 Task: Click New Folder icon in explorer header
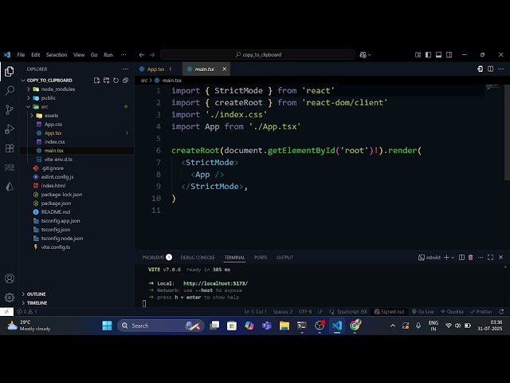[106, 80]
